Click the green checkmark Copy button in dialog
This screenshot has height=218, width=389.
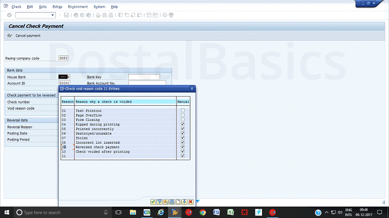click(153, 201)
